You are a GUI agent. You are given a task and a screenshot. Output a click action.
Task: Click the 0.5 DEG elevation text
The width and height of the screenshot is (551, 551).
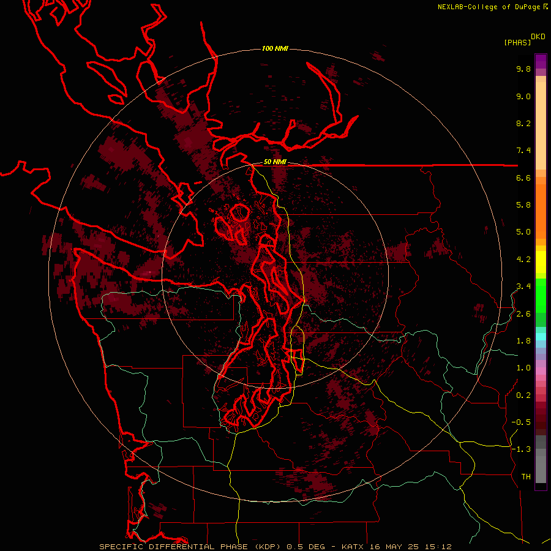pyautogui.click(x=305, y=547)
